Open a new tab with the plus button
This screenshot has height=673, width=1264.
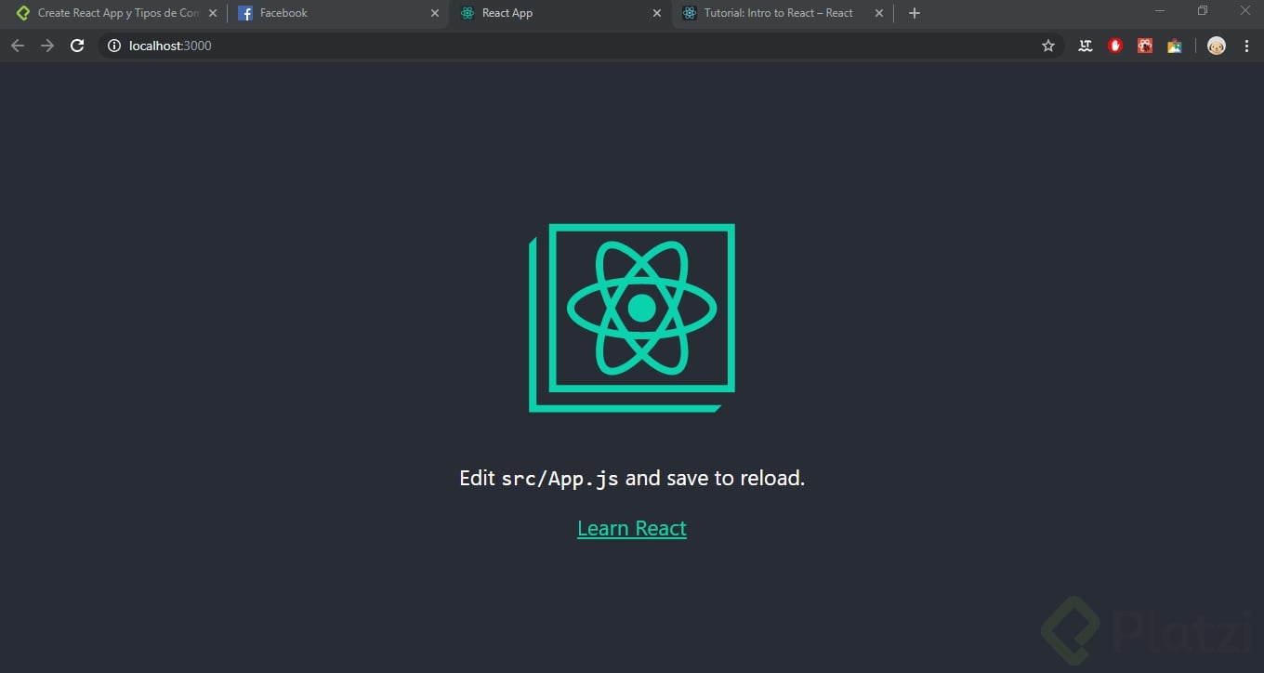(914, 13)
